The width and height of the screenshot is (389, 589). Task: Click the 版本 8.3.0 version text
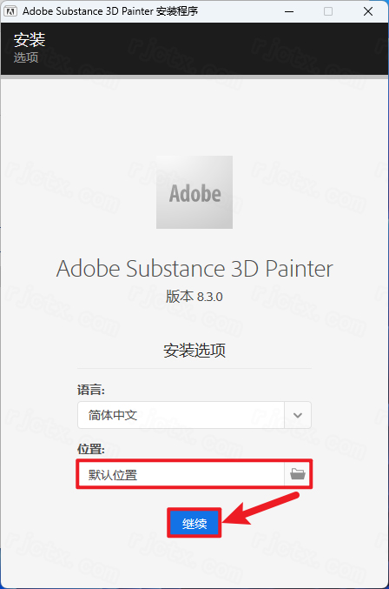(194, 297)
